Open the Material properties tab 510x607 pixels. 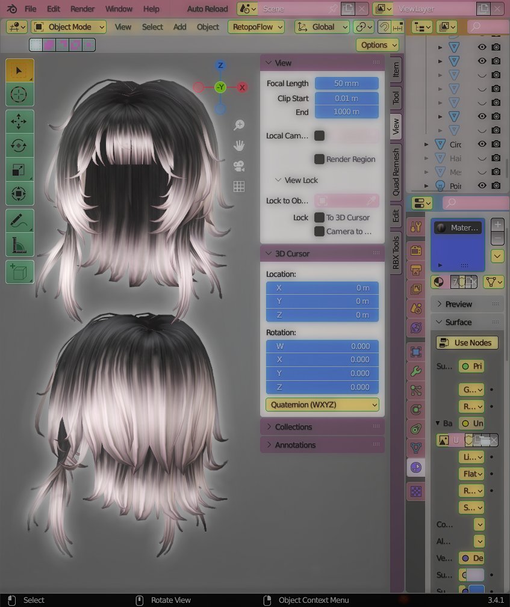(x=416, y=467)
